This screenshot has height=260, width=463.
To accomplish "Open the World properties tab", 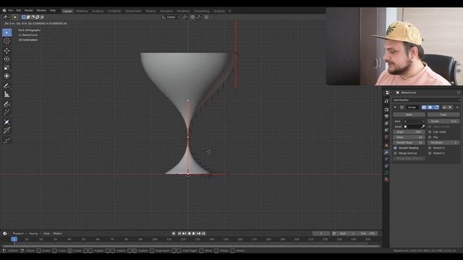I will [x=386, y=136].
